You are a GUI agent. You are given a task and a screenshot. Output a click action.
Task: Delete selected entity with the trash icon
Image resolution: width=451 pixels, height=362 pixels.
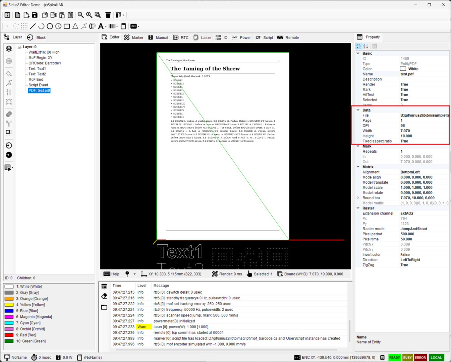[x=108, y=15]
